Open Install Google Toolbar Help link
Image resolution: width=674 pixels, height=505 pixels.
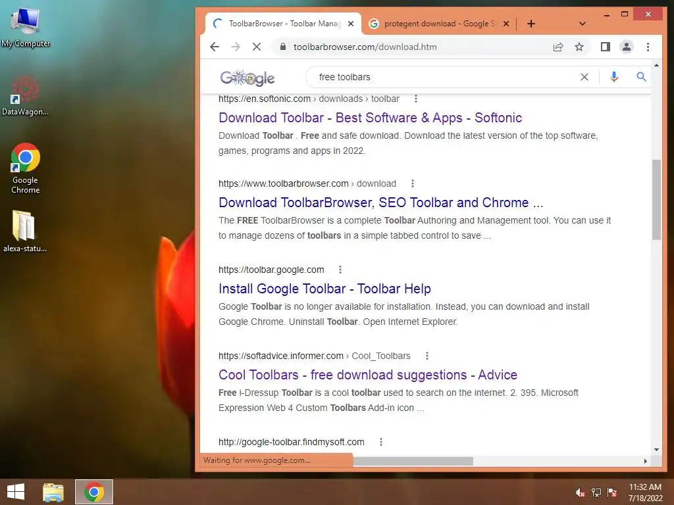tap(324, 289)
